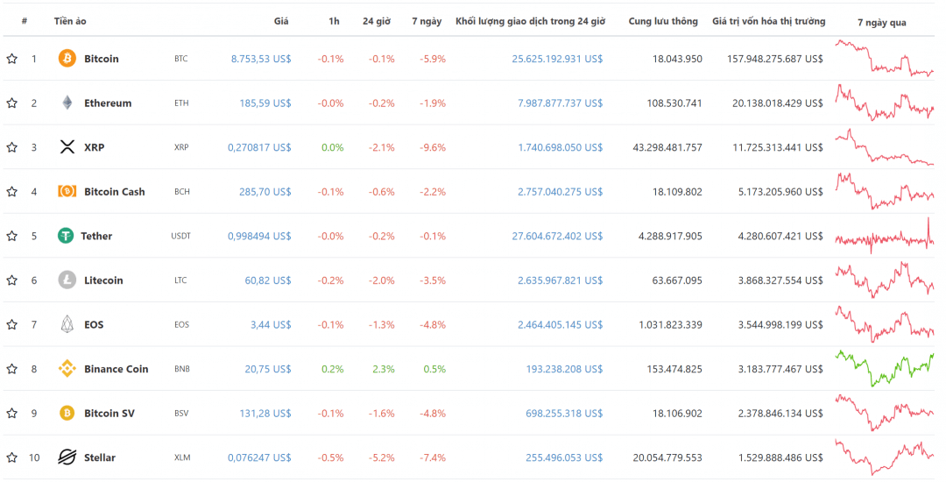Open the Bitcoin Cash name link

point(114,191)
